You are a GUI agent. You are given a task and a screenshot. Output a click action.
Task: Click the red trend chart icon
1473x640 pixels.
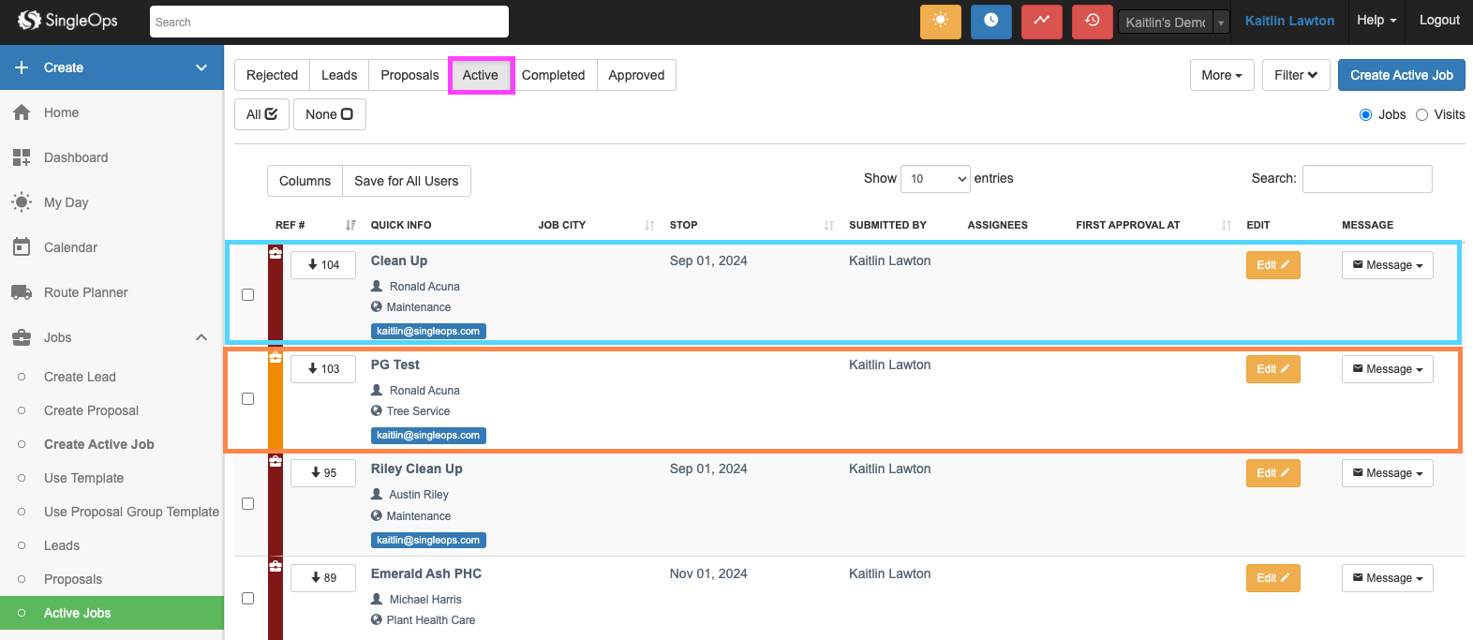(x=1041, y=21)
